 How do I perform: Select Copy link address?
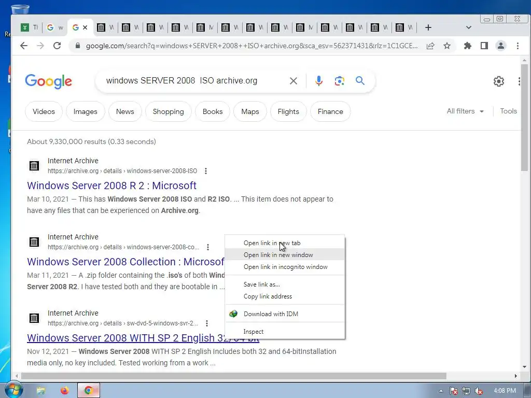285,296
